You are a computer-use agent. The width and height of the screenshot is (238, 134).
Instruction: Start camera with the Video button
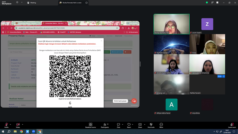pyautogui.click(x=18, y=125)
